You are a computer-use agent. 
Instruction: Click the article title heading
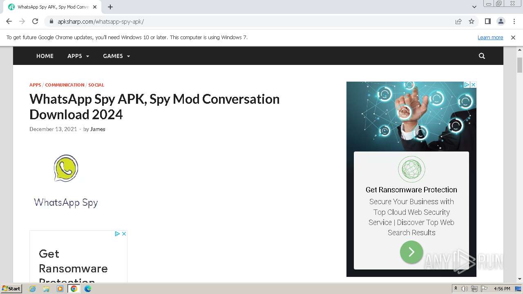point(154,107)
